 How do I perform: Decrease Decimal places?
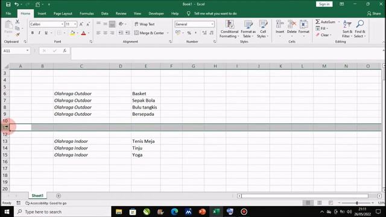point(211,33)
